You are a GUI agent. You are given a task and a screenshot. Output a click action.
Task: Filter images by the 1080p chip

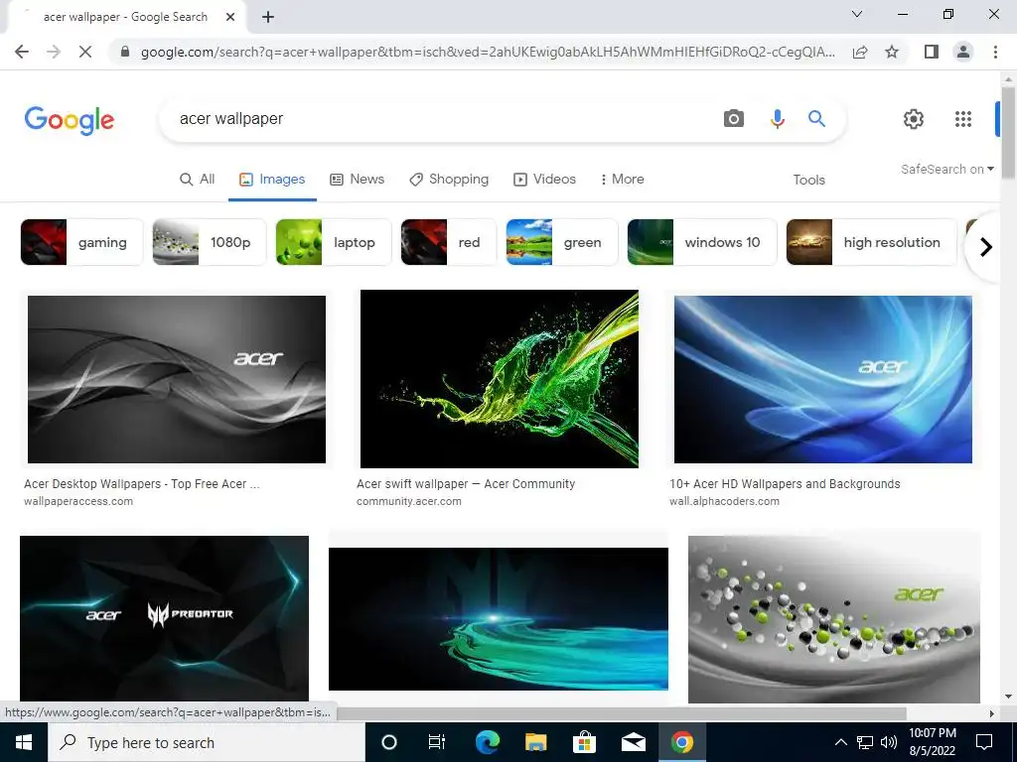209,242
